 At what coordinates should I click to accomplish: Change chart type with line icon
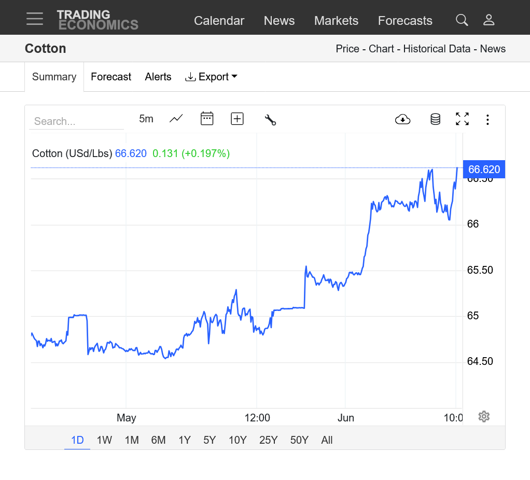(176, 119)
